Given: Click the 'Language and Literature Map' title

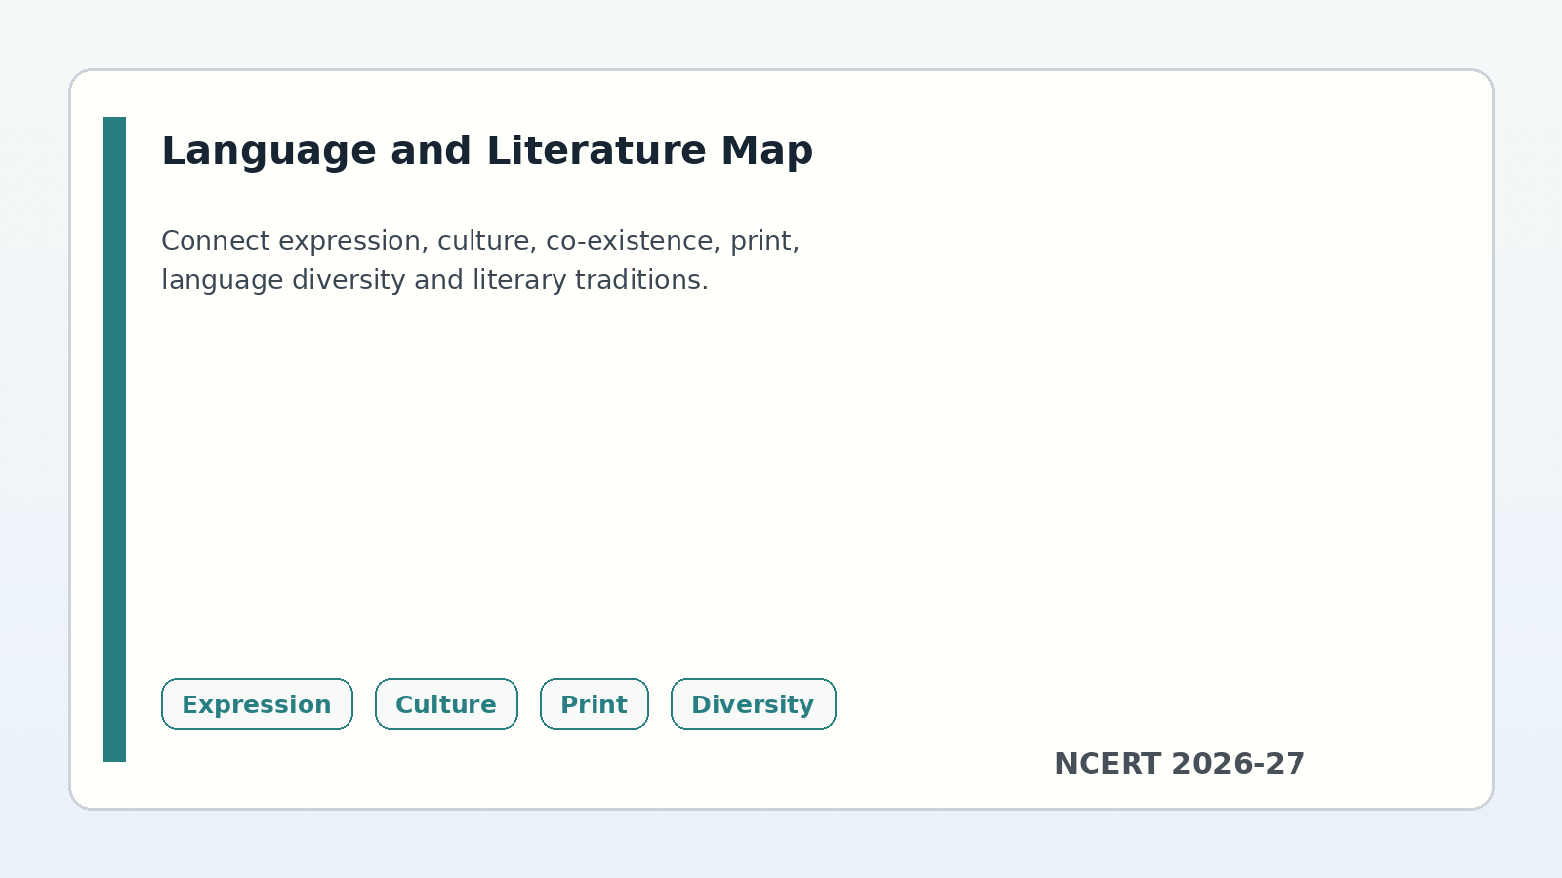Looking at the screenshot, I should tap(487, 151).
